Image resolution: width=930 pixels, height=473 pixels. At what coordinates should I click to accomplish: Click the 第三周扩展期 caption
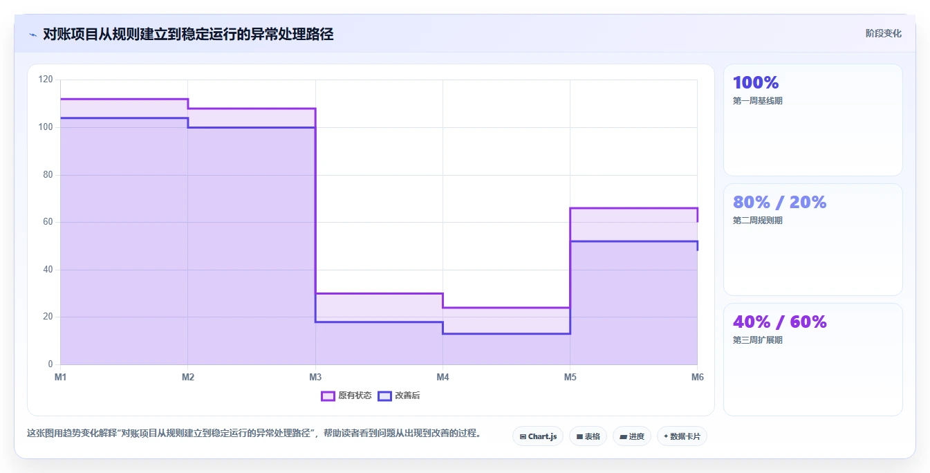[x=758, y=340]
